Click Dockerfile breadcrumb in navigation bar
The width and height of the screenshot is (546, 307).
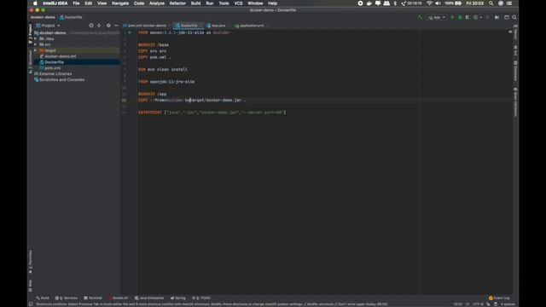(71, 17)
